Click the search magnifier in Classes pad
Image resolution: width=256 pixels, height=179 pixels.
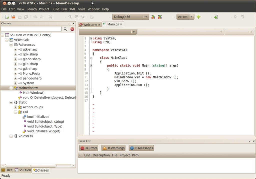(x=65, y=29)
